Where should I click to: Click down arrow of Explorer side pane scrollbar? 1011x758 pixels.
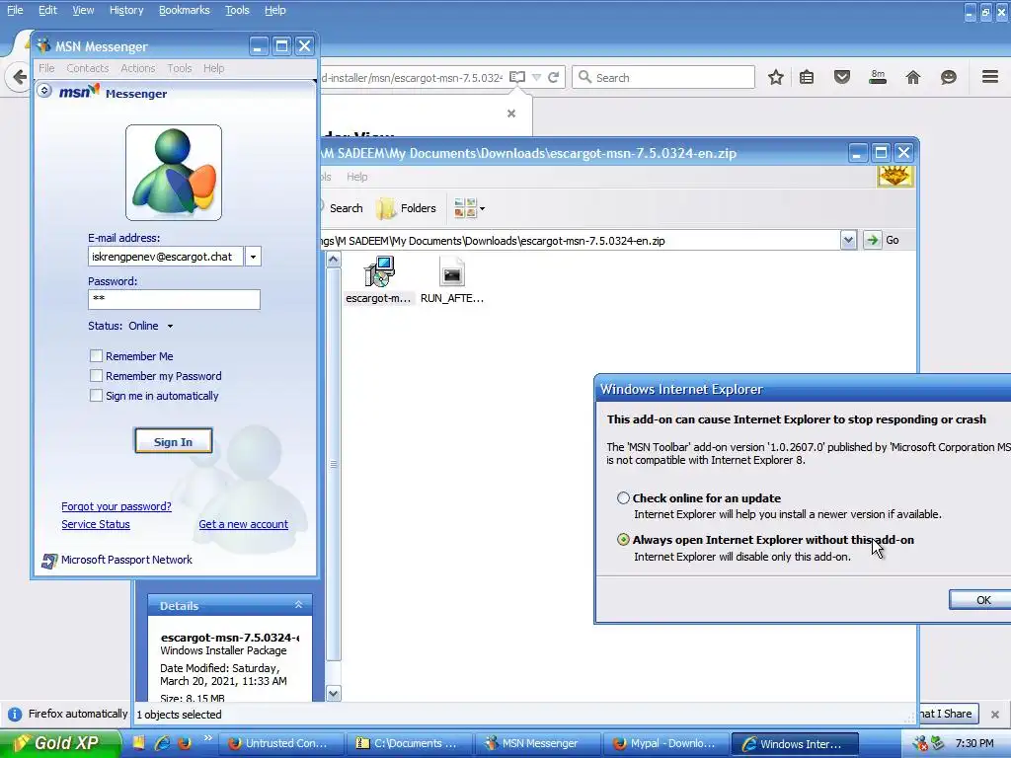tap(334, 694)
